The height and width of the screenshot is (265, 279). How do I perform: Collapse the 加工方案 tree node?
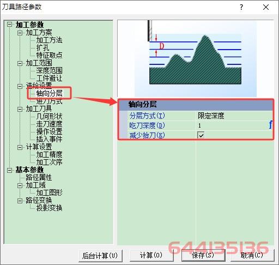(20, 33)
